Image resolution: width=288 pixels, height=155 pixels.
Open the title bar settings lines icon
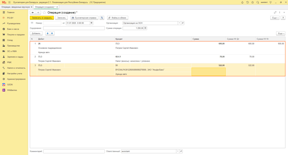point(271,2)
